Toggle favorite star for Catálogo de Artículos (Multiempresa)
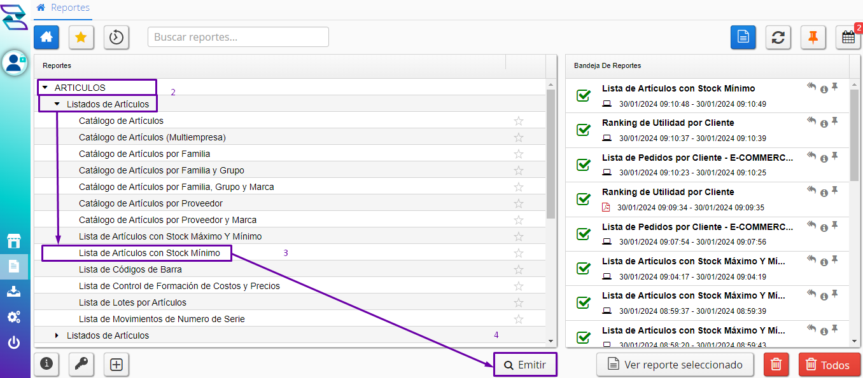863x378 pixels. pyautogui.click(x=519, y=137)
